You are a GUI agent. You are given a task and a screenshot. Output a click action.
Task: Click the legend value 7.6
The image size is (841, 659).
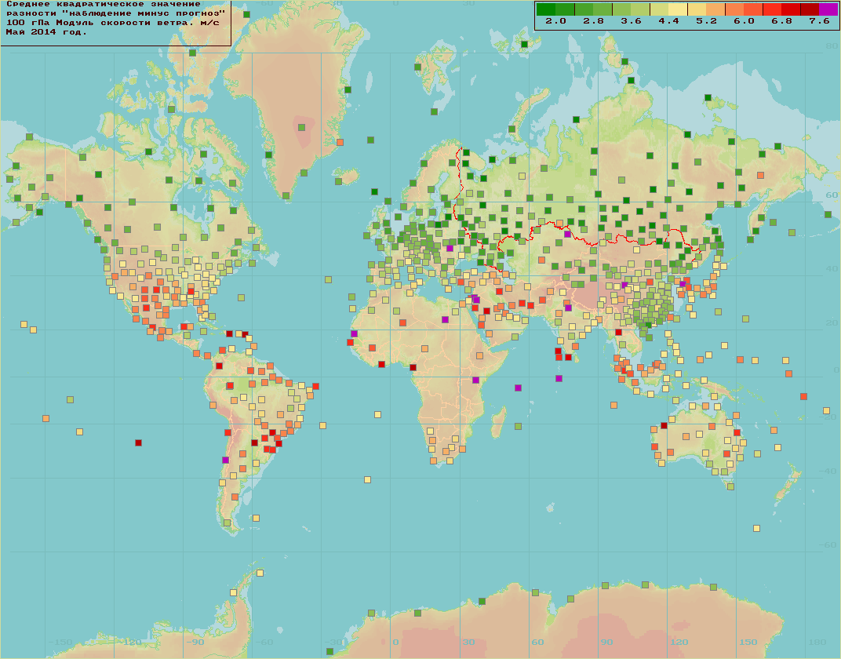click(x=819, y=21)
